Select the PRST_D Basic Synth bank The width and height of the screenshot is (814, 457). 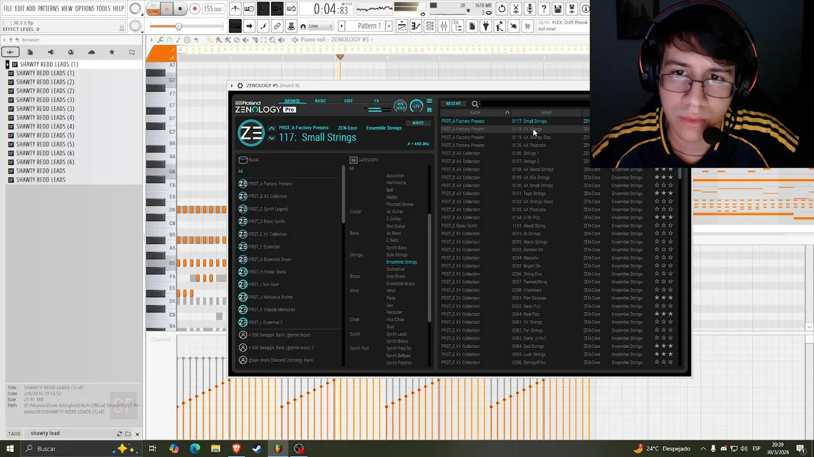(266, 222)
